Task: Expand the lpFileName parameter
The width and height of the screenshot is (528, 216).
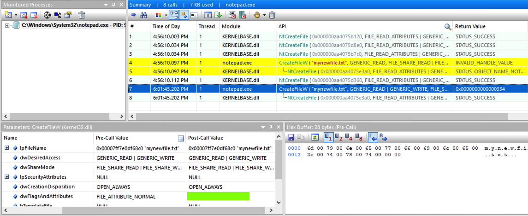Action: (x=7, y=148)
